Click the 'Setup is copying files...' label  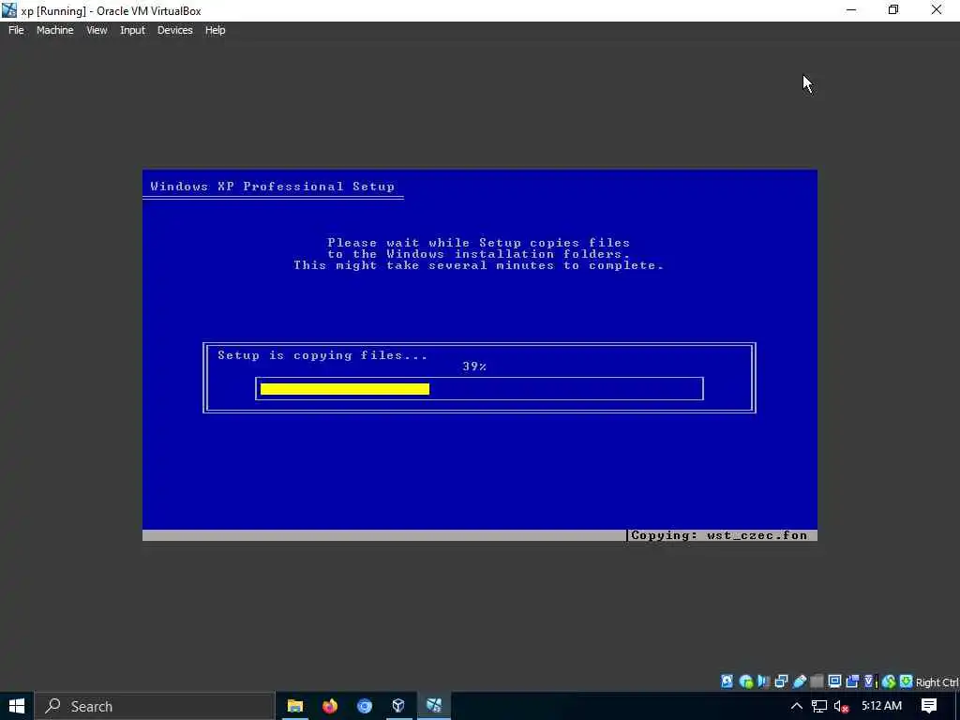coord(322,355)
